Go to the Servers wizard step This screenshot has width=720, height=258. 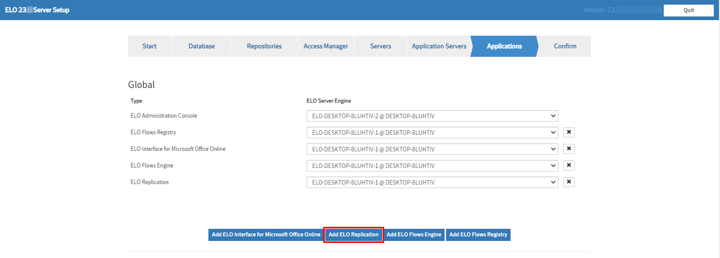(x=381, y=46)
